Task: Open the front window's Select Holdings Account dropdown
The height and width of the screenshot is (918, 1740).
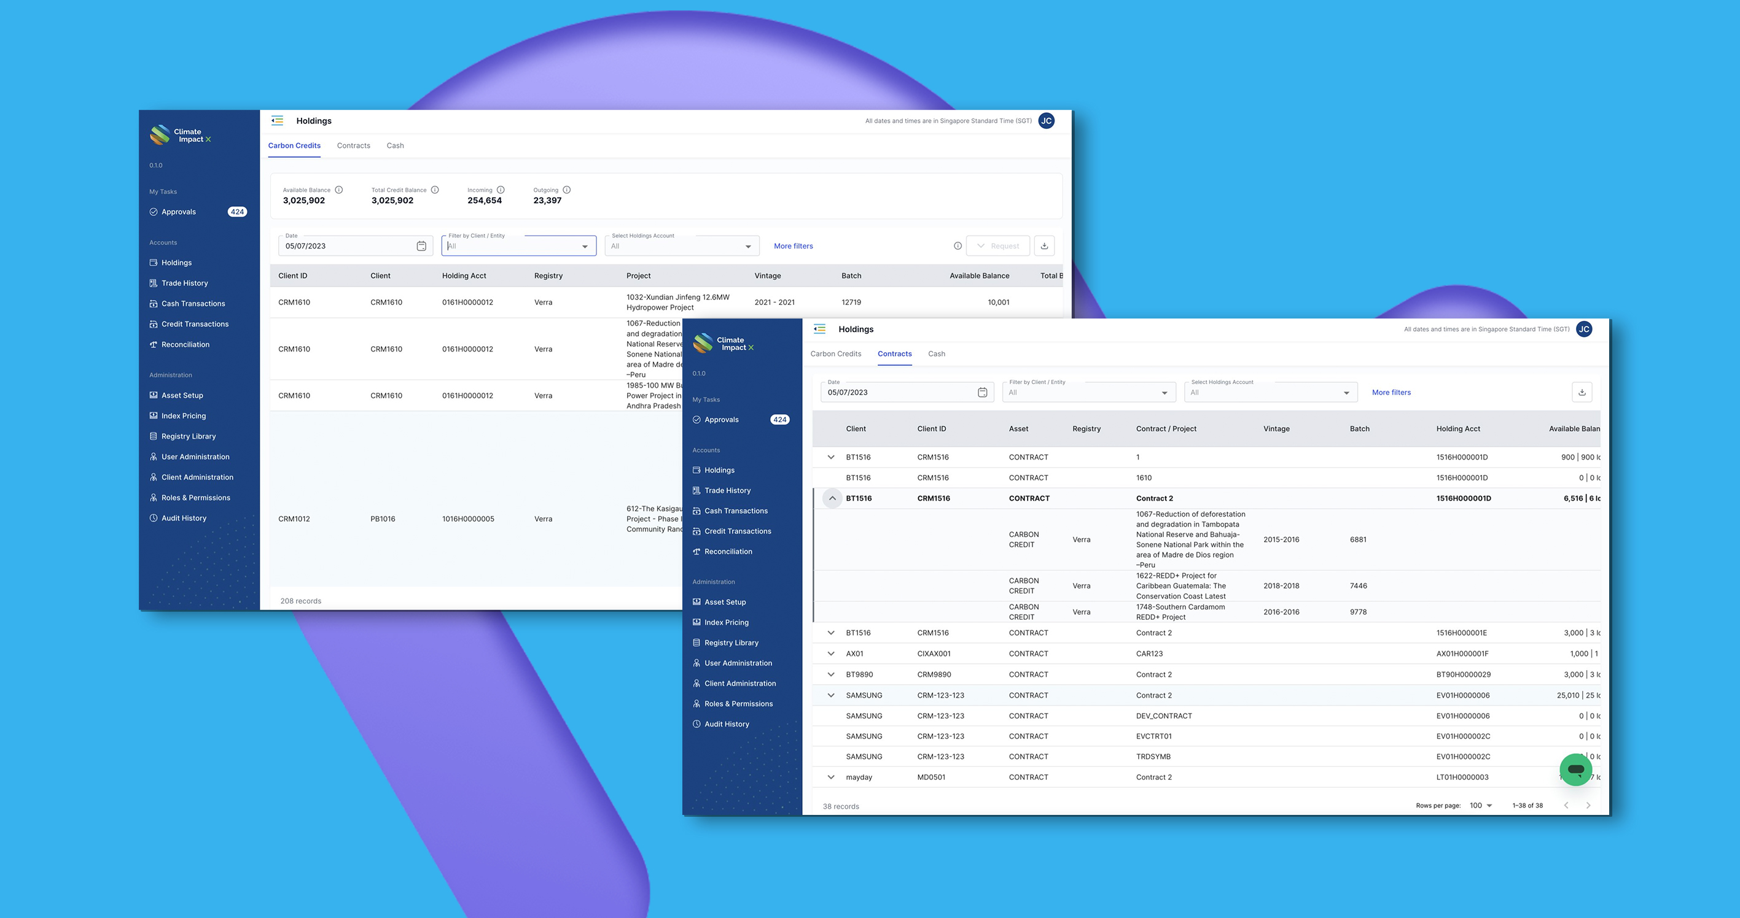Action: pos(1270,392)
